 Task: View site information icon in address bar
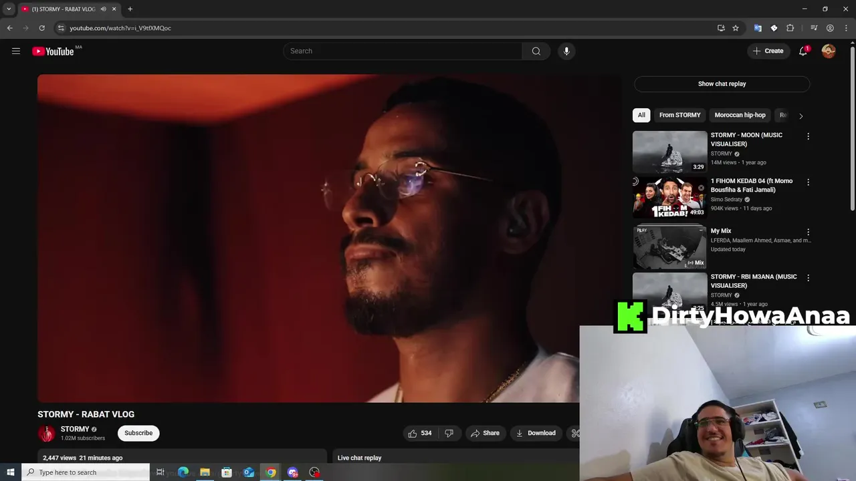click(x=61, y=28)
